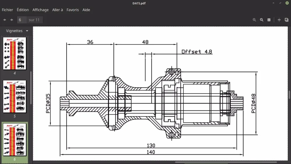291x164 pixels.
Task: Click the '48' dimension value at top
Action: pos(145,42)
